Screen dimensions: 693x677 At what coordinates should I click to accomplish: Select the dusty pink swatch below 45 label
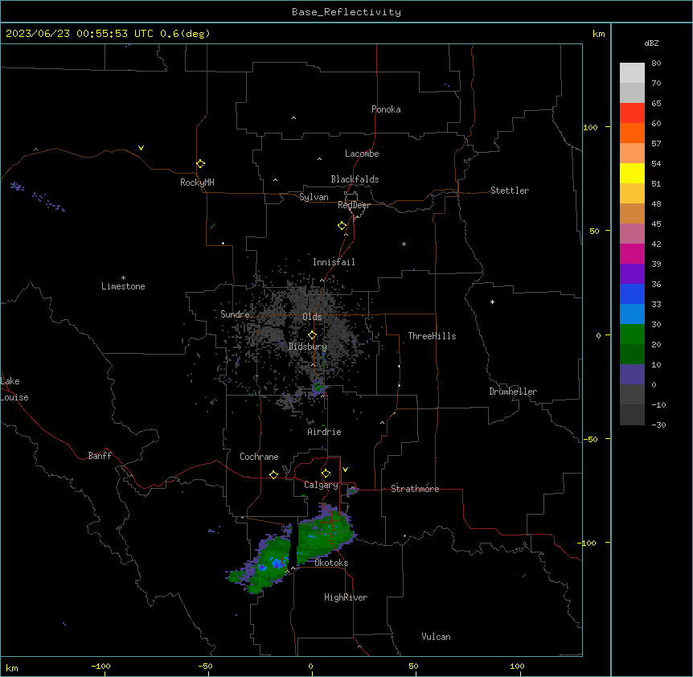tap(632, 234)
